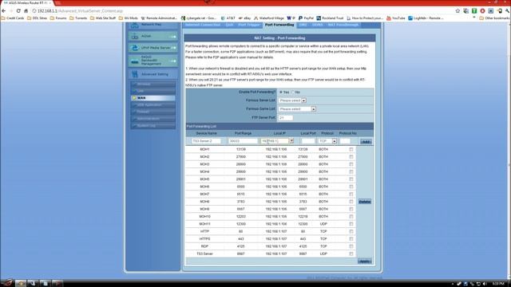Screen dimensions: 511x287
Task: Click the FTP Server Port field
Action: pyautogui.click(x=286, y=117)
